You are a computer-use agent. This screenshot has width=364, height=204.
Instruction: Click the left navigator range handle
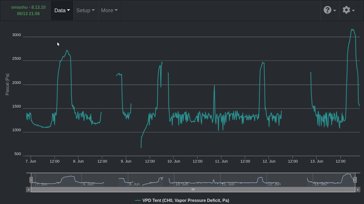tap(31, 180)
